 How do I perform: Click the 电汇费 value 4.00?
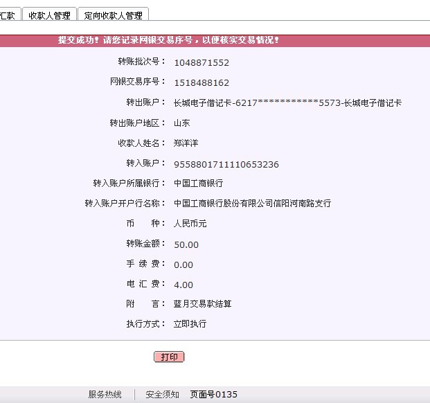point(183,285)
